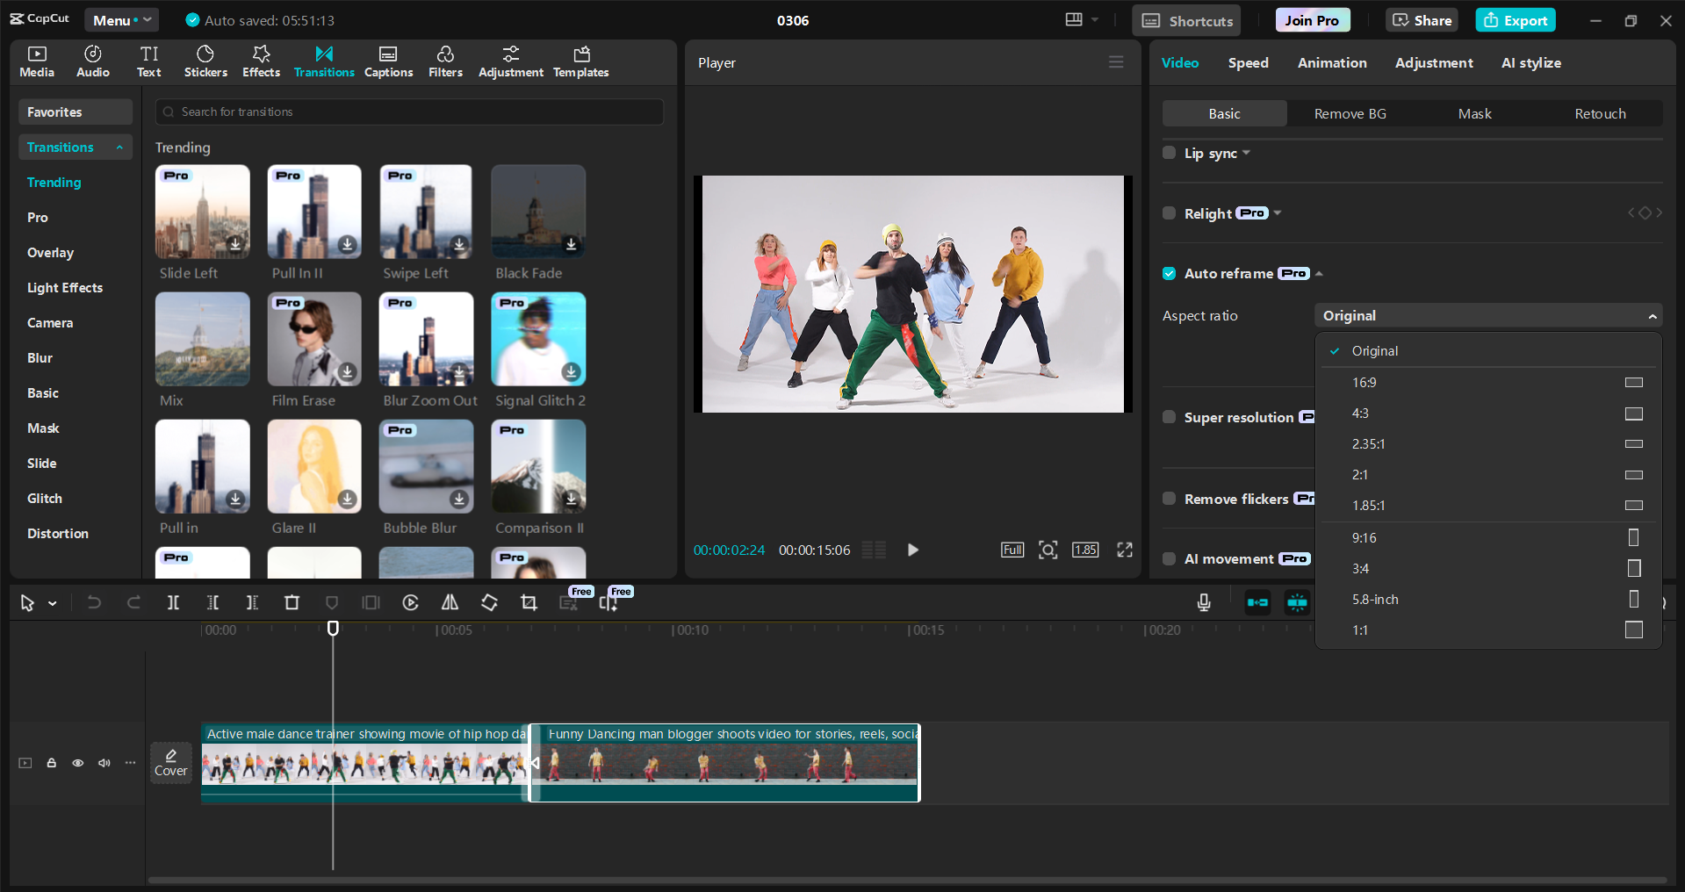Open the Crop tool above the timeline
1685x892 pixels.
[529, 603]
